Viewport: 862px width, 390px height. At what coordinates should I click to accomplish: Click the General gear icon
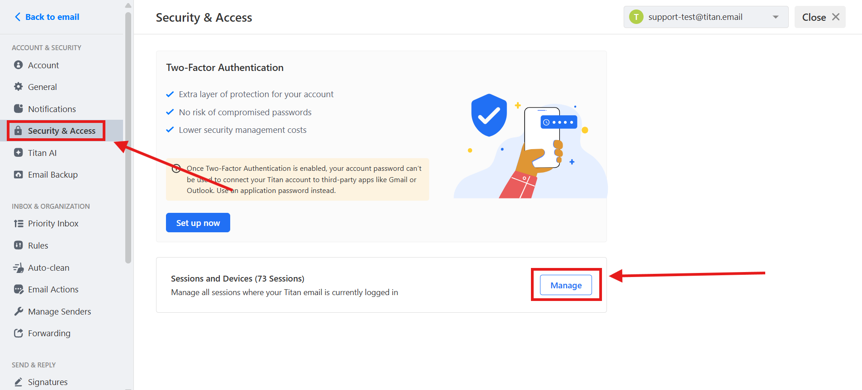pyautogui.click(x=18, y=87)
